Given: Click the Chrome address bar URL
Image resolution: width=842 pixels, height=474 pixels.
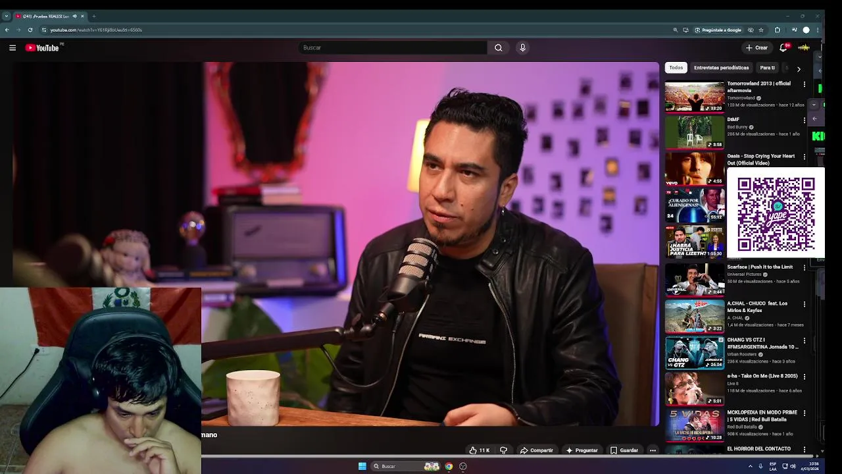Looking at the screenshot, I should (96, 30).
